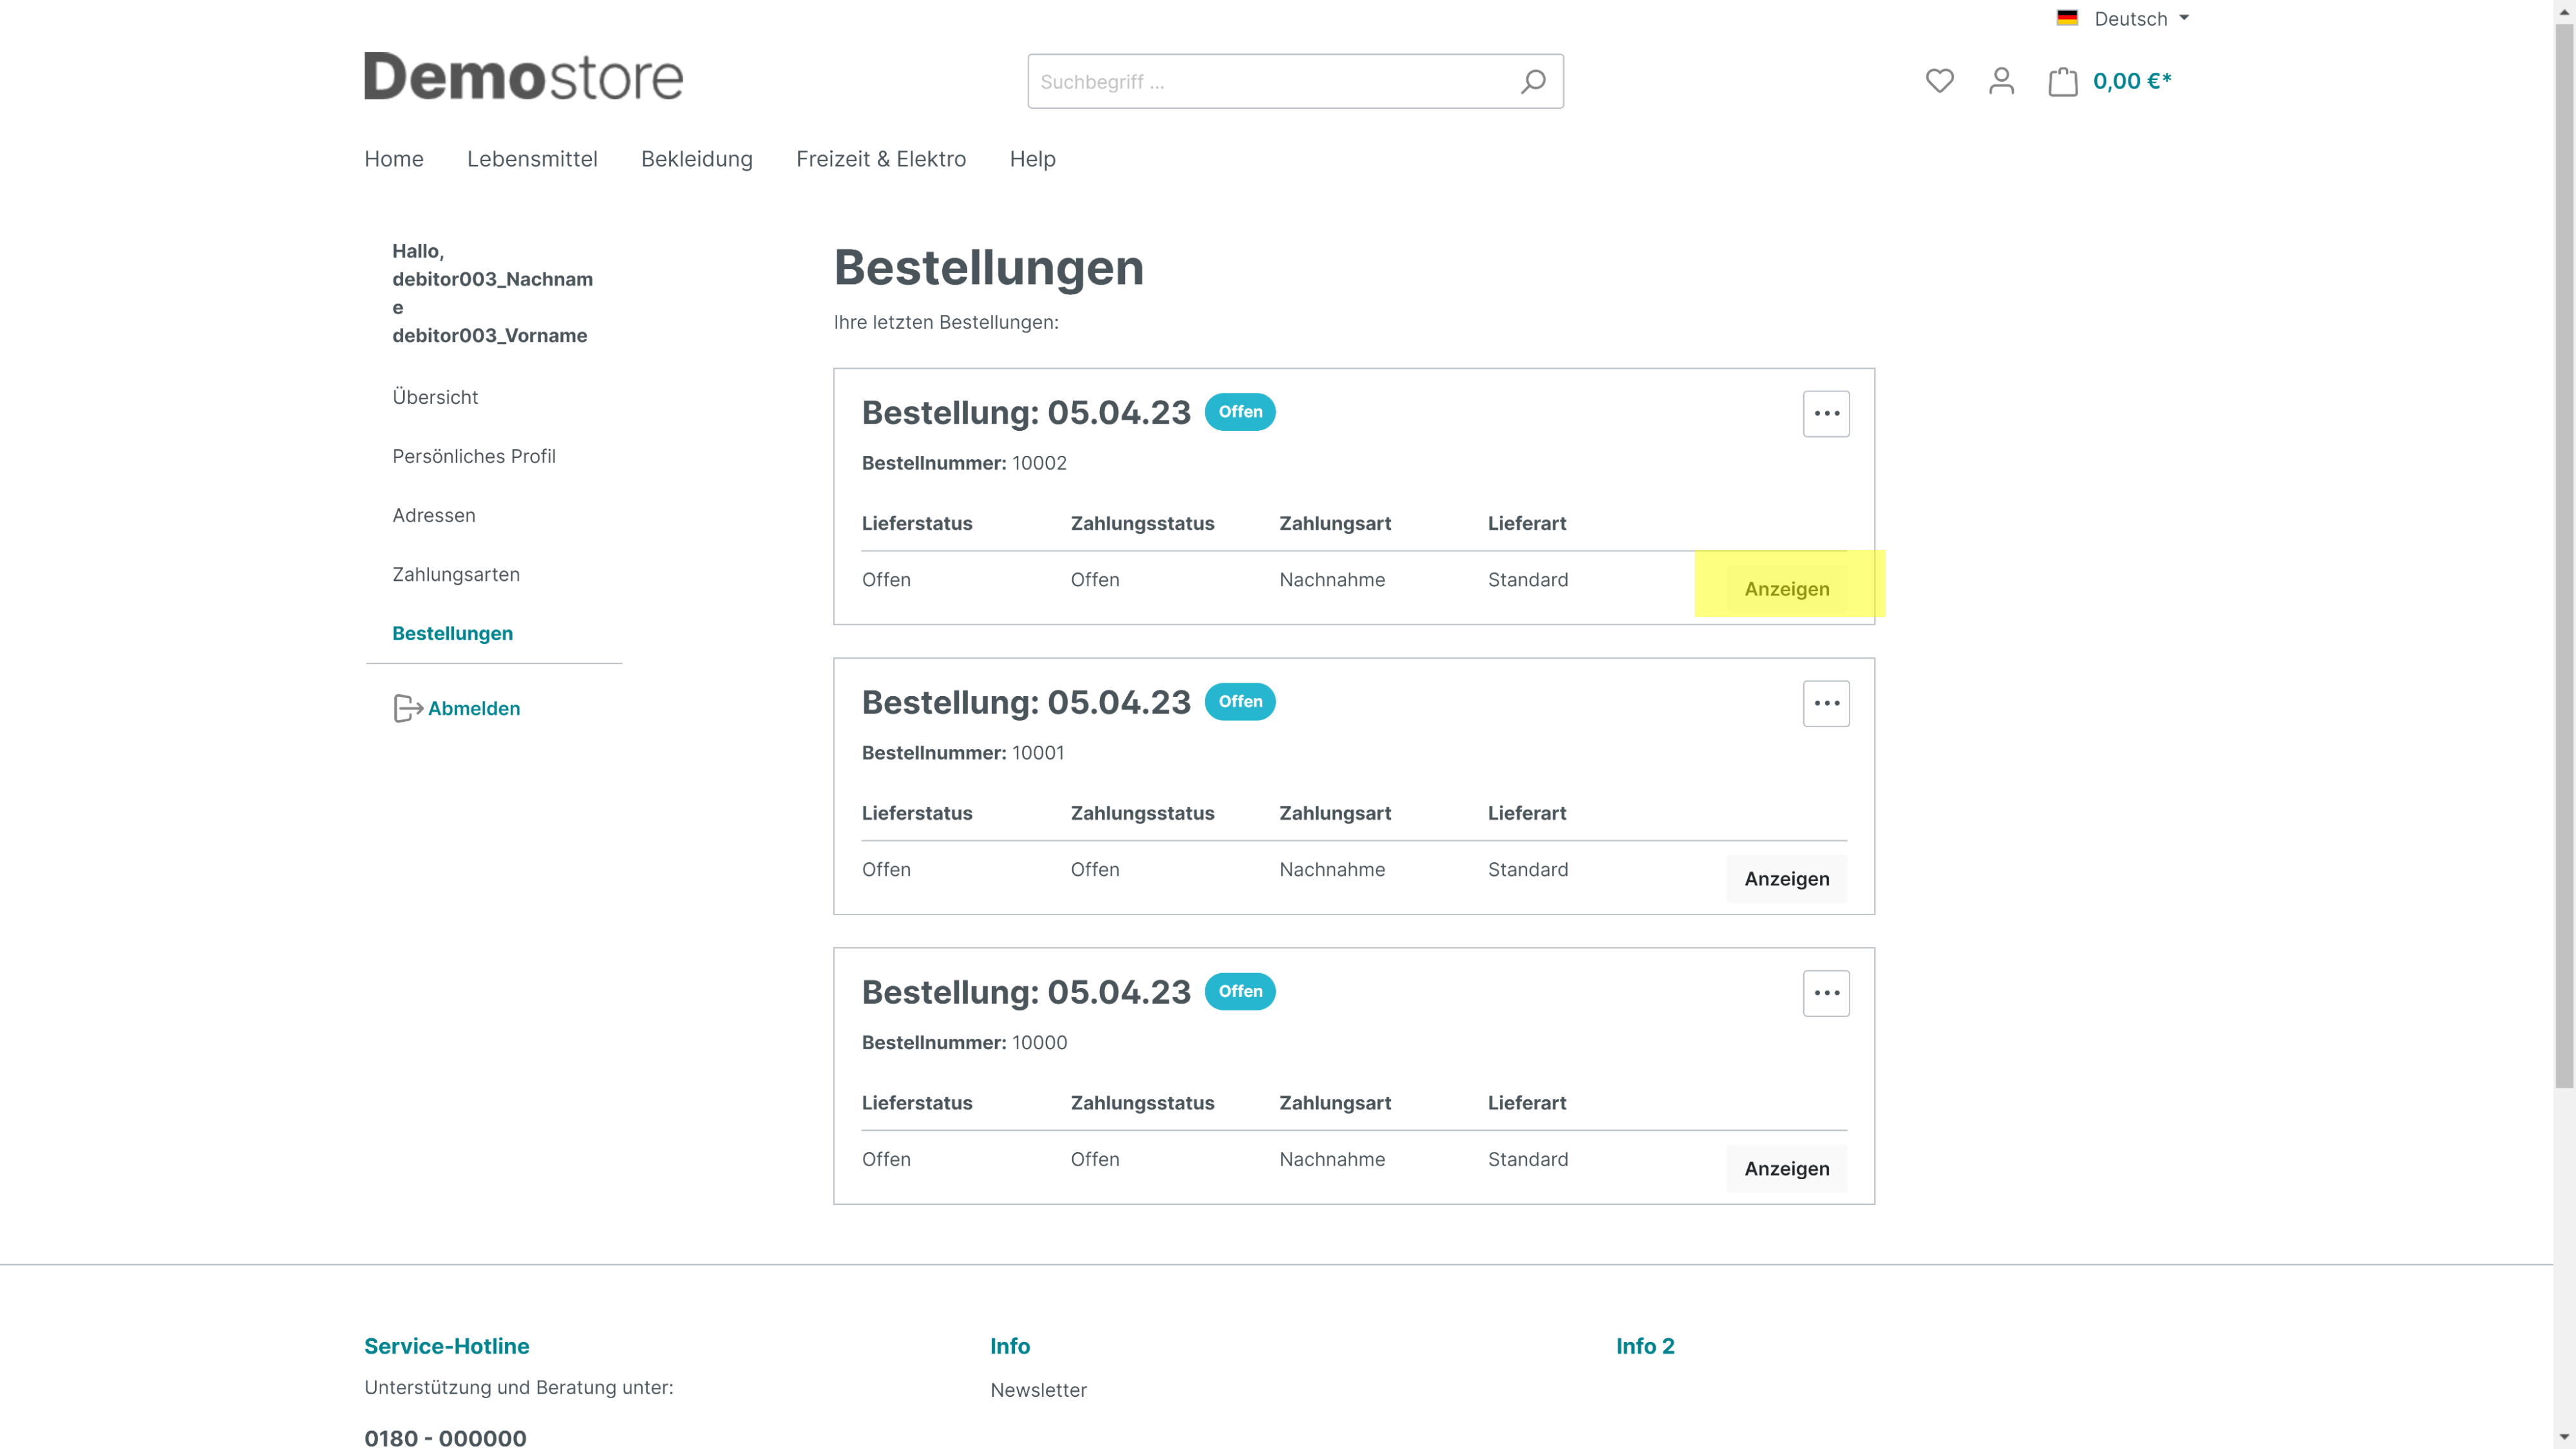Screen dimensions: 2576x1449
Task: Open options menu for order 10001
Action: [x=1826, y=704]
